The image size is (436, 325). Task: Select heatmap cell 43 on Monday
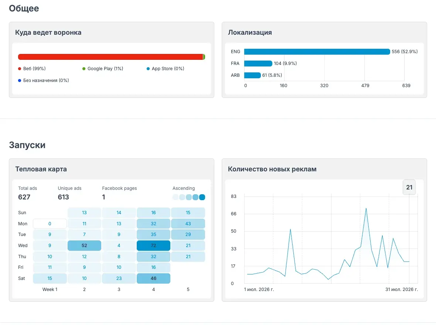pyautogui.click(x=188, y=223)
